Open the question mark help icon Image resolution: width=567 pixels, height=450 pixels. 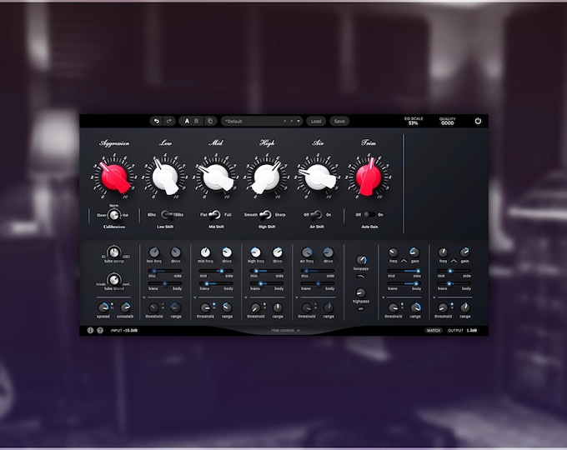(x=100, y=330)
